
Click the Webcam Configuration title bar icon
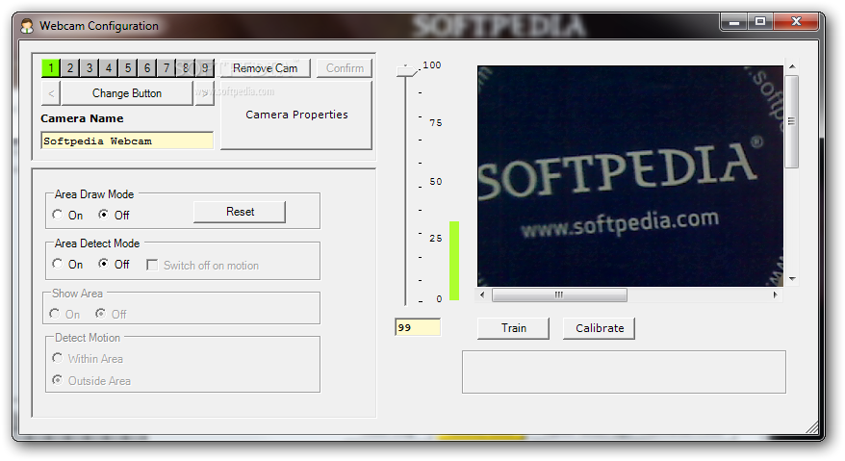point(27,25)
